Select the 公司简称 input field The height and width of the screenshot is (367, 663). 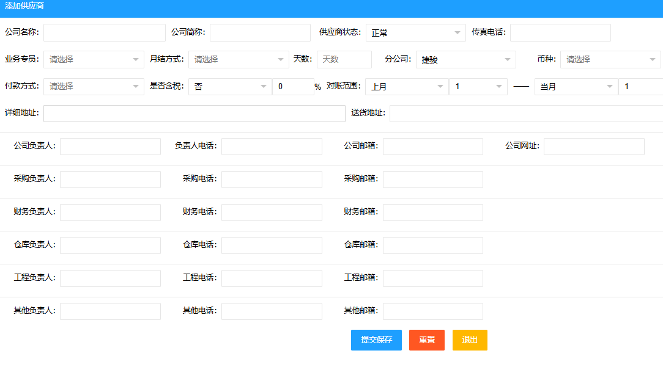[x=260, y=32]
